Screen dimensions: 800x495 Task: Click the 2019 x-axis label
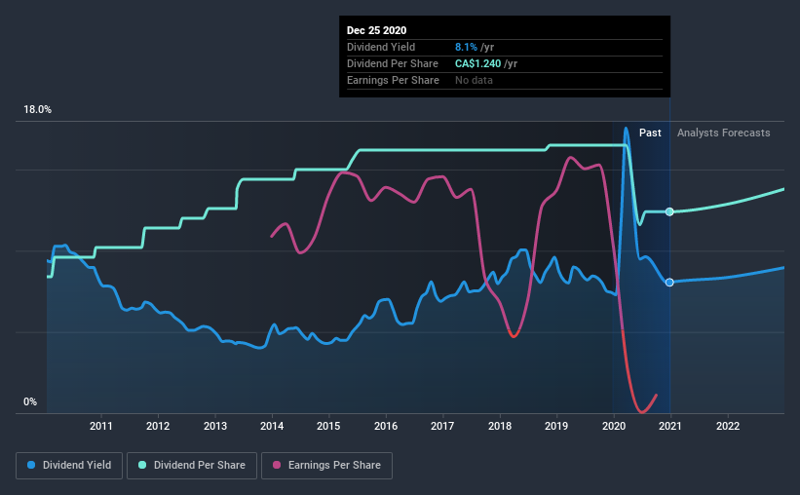[556, 426]
